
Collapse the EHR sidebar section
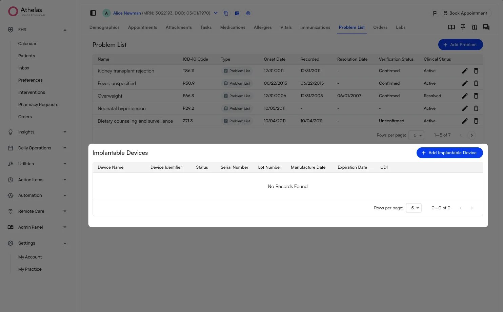point(65,30)
